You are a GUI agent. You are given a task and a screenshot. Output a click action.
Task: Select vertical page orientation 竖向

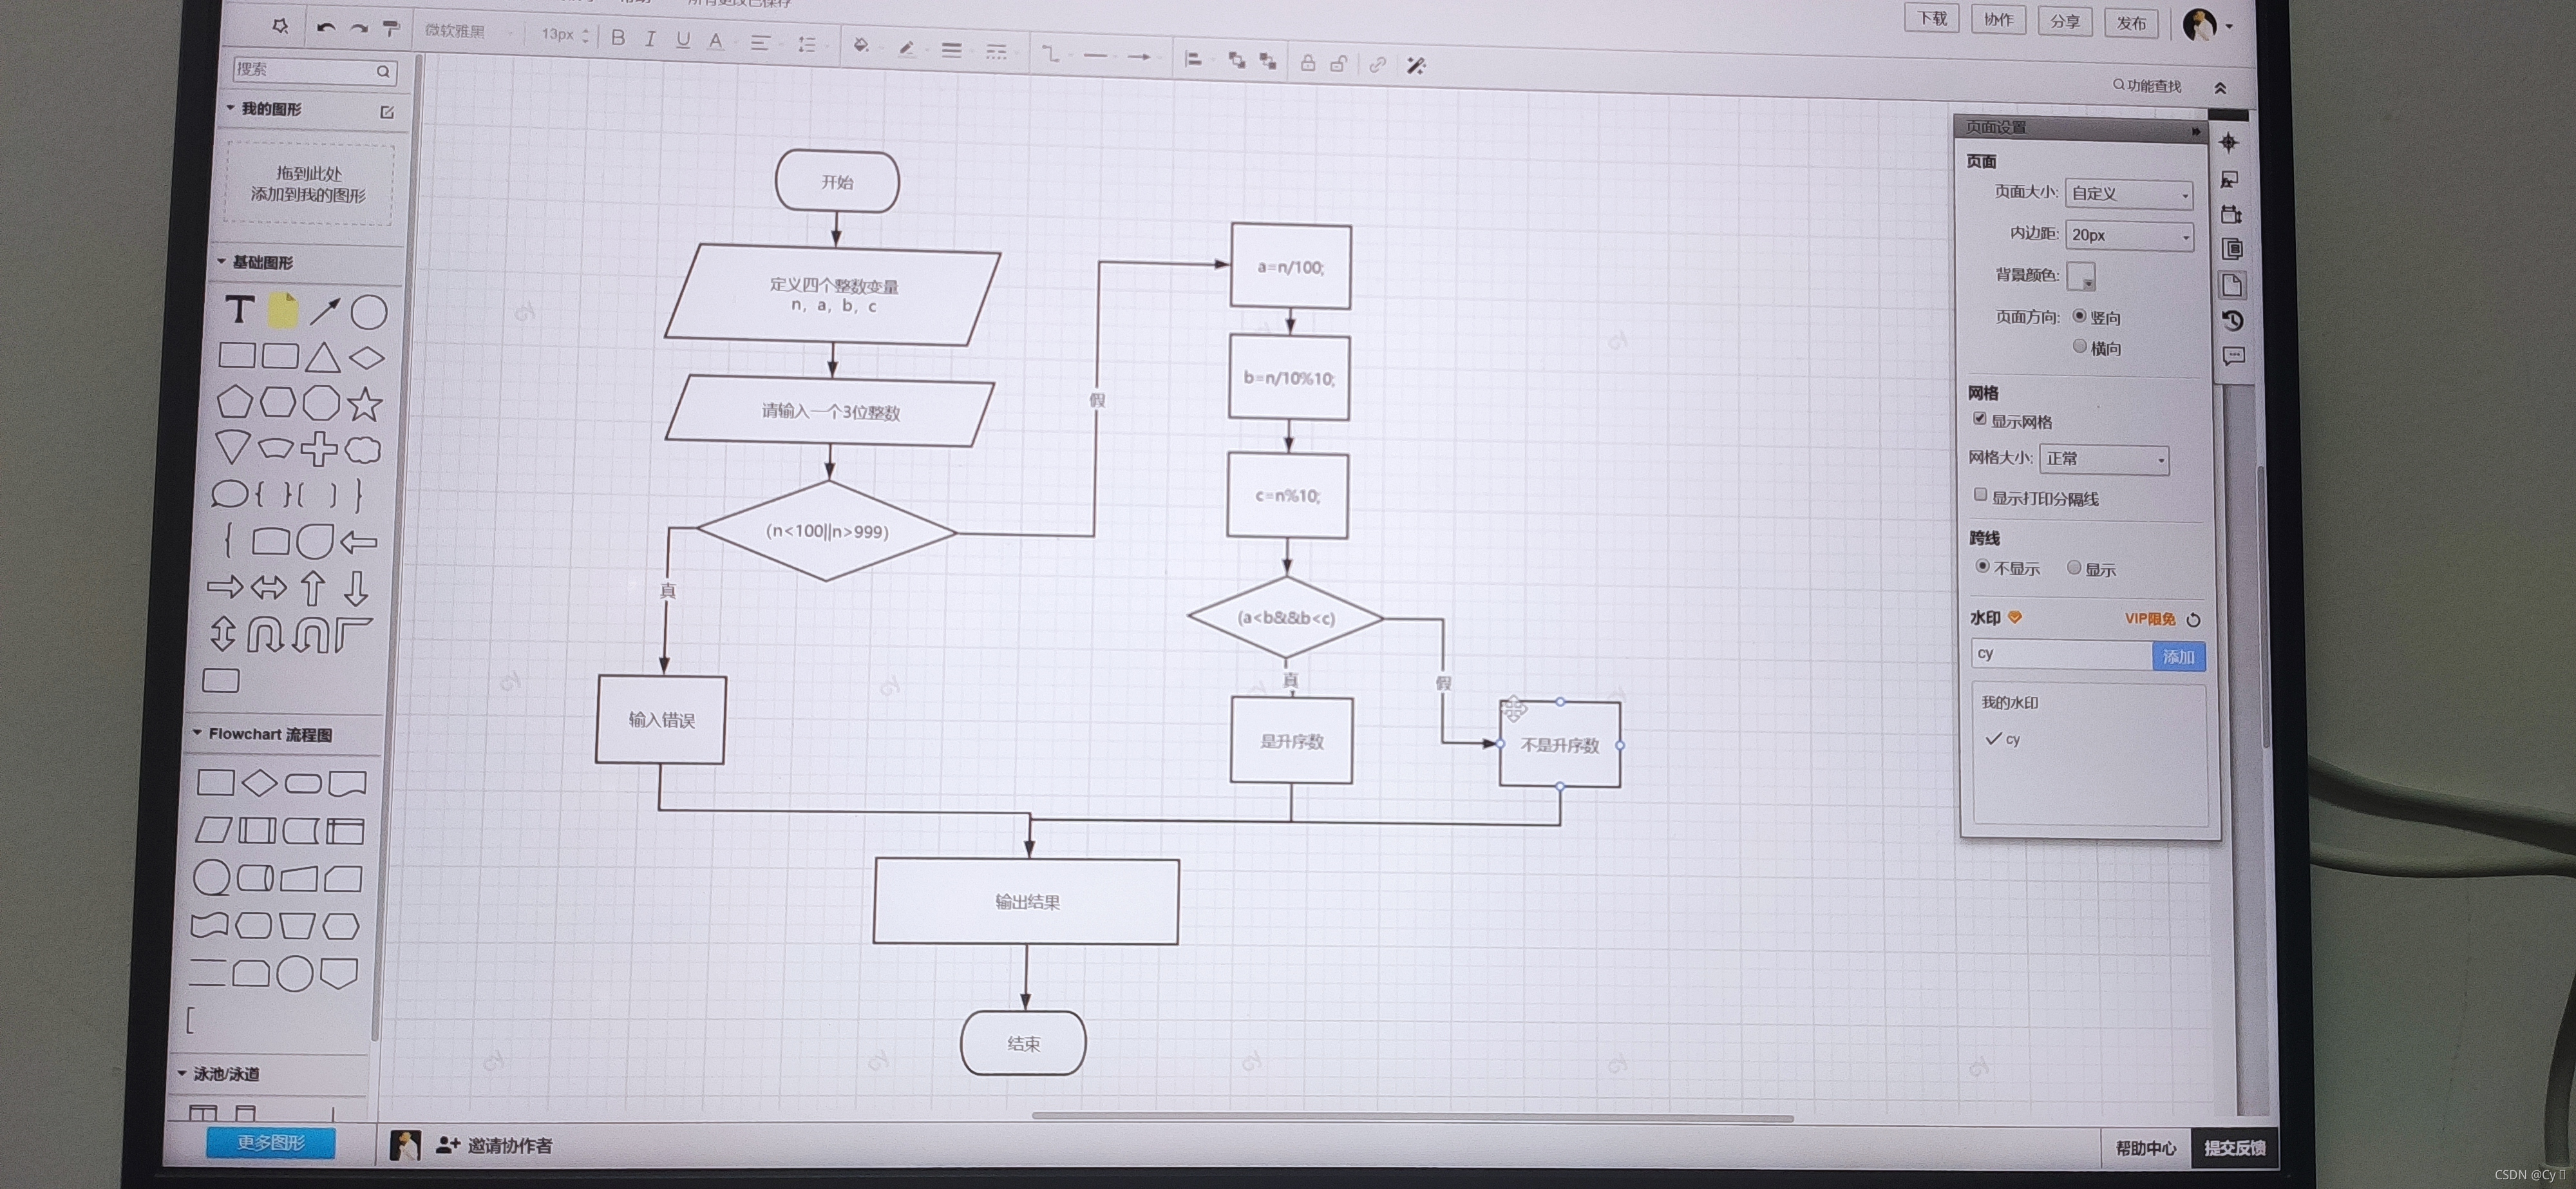coord(2079,316)
